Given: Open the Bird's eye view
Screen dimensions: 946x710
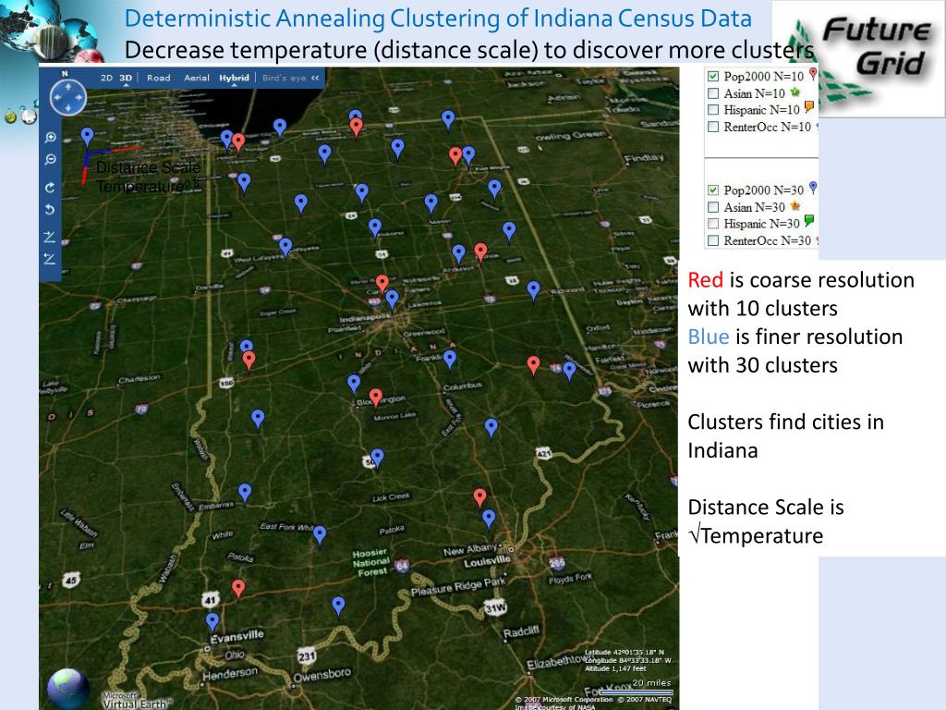Looking at the screenshot, I should (x=285, y=78).
